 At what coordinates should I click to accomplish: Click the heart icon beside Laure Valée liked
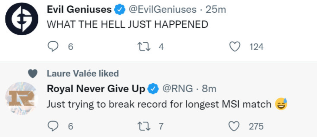click(33, 74)
